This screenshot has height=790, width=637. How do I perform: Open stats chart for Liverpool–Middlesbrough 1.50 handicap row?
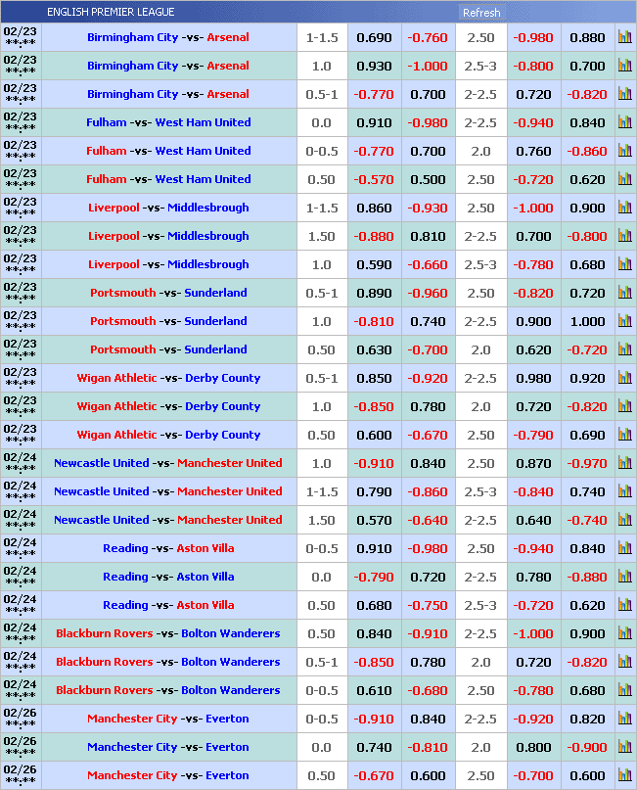[x=624, y=237]
